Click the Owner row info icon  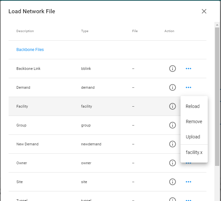click(x=172, y=163)
